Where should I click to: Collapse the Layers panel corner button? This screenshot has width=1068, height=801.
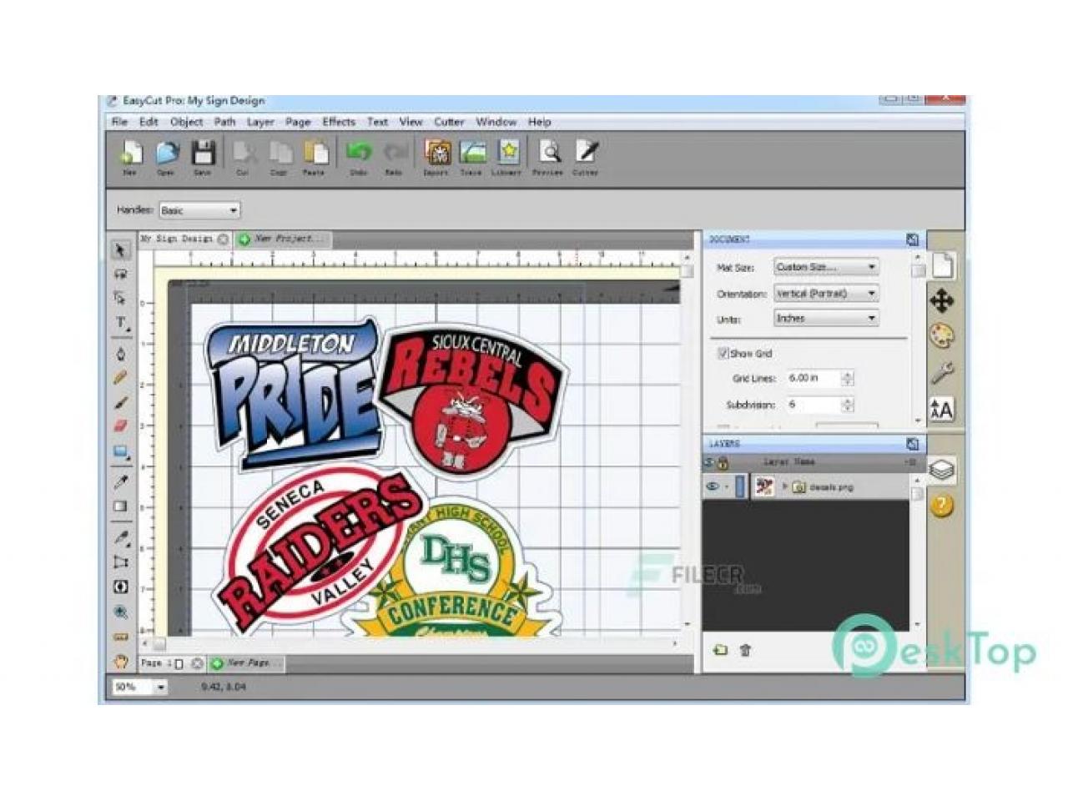(912, 444)
